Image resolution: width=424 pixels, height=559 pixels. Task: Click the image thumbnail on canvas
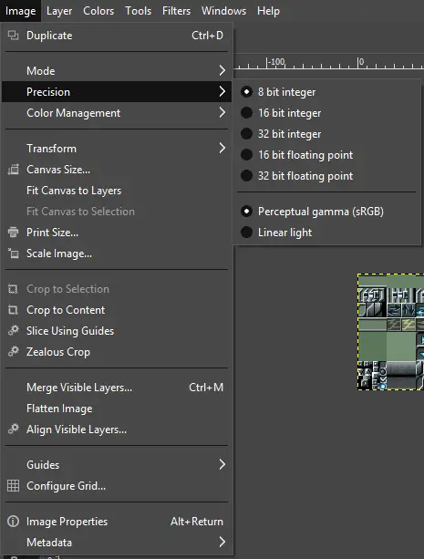[x=391, y=332]
